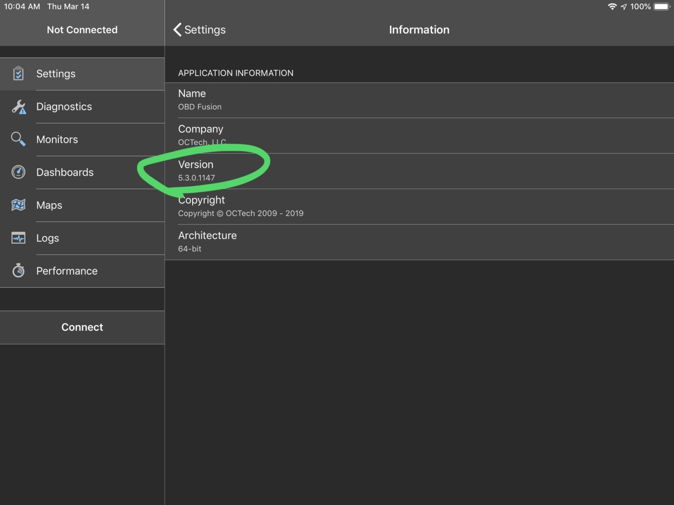Click the Diagnostics wrench icon
The height and width of the screenshot is (505, 674).
(x=18, y=107)
